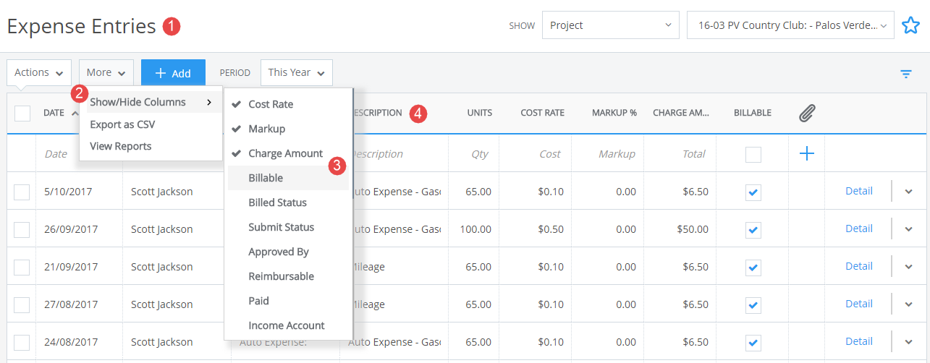Open Detail link for 5/10/2017 entry
930x363 pixels.
[x=859, y=191]
